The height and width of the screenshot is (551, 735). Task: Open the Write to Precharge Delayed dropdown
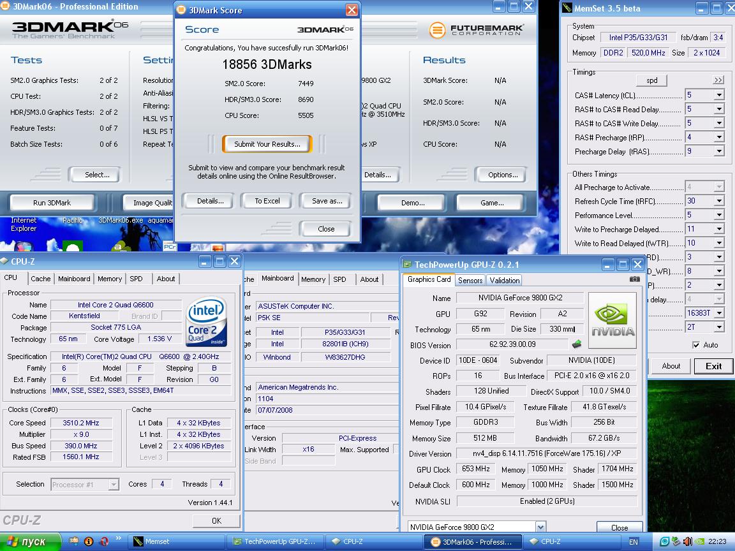click(719, 229)
